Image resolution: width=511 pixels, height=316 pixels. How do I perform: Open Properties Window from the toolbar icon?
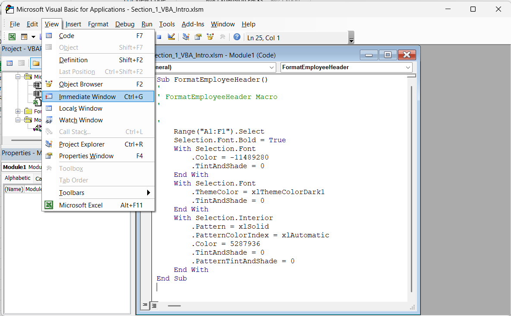click(x=198, y=37)
